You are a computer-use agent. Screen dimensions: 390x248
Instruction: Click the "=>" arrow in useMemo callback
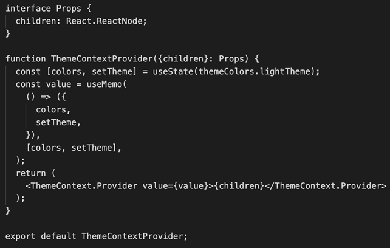pos(46,97)
